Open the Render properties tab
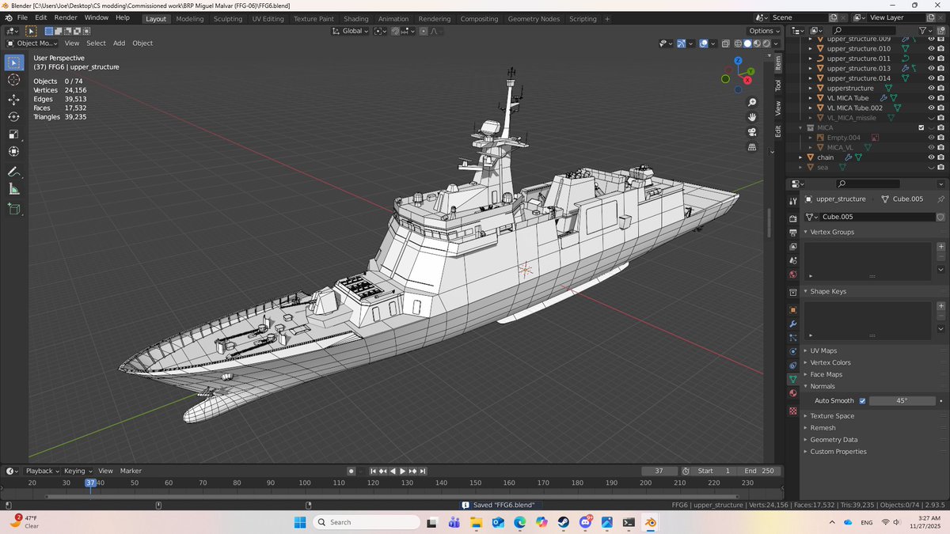Image resolution: width=950 pixels, height=534 pixels. click(792, 218)
